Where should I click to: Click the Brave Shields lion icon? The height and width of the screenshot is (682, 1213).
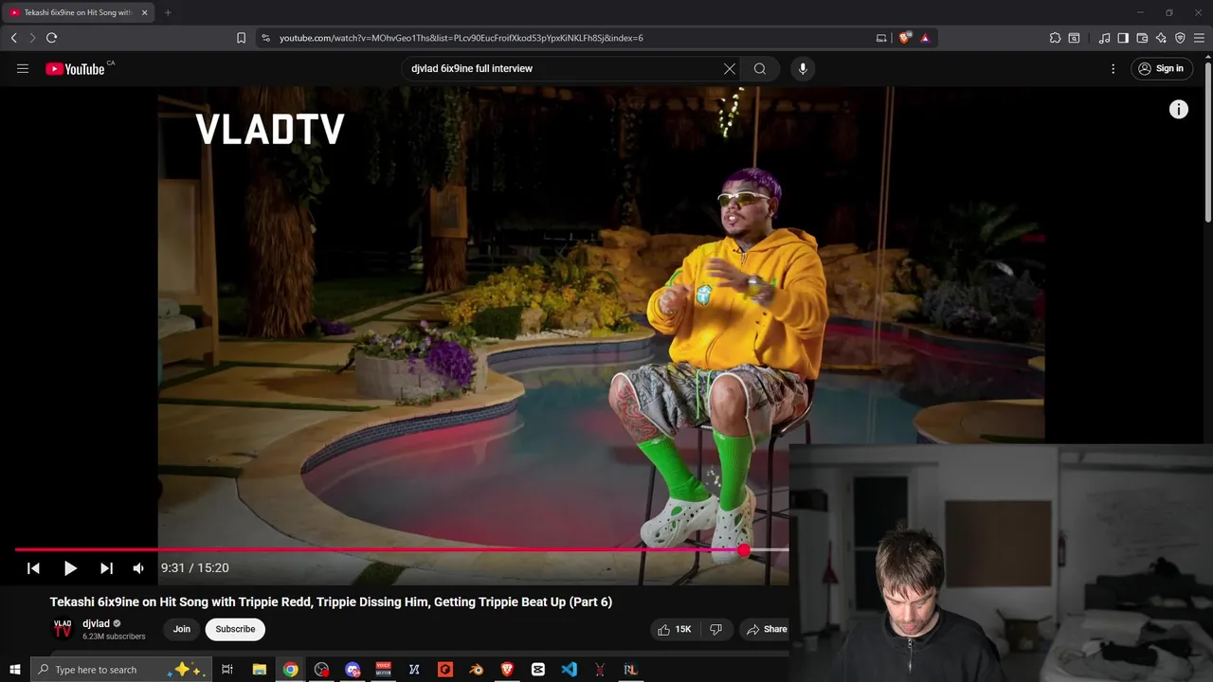(x=905, y=38)
